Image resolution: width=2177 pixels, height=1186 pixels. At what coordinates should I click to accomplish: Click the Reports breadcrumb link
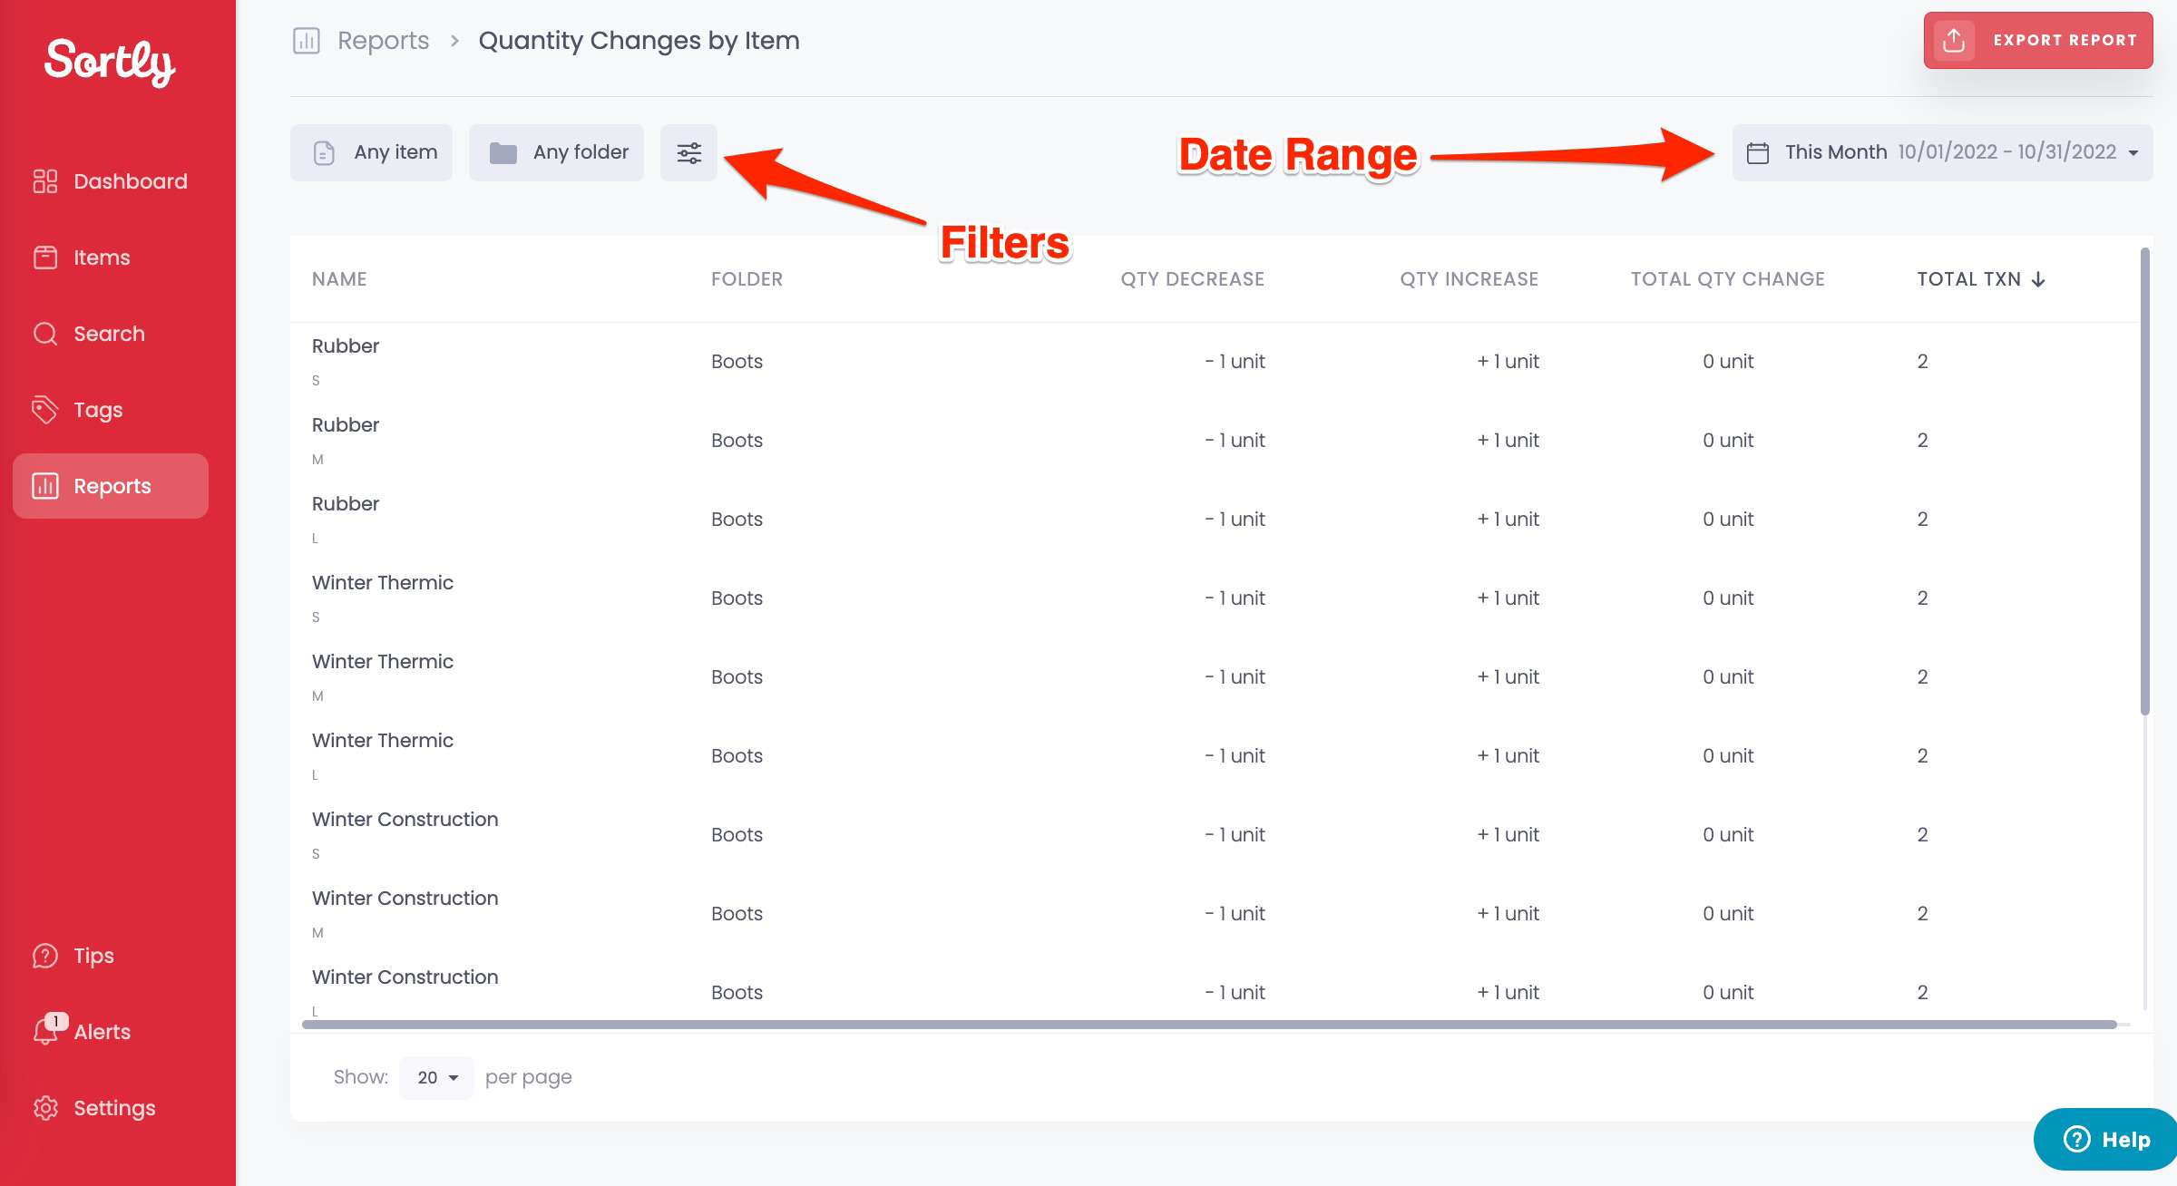(383, 41)
